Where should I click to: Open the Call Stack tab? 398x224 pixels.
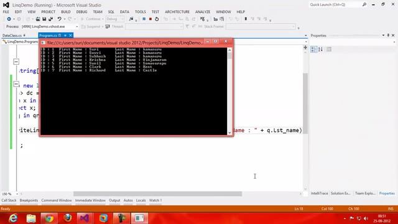[x=9, y=200]
